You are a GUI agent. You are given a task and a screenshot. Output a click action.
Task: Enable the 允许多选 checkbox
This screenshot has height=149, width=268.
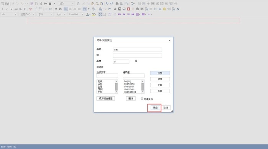click(142, 99)
